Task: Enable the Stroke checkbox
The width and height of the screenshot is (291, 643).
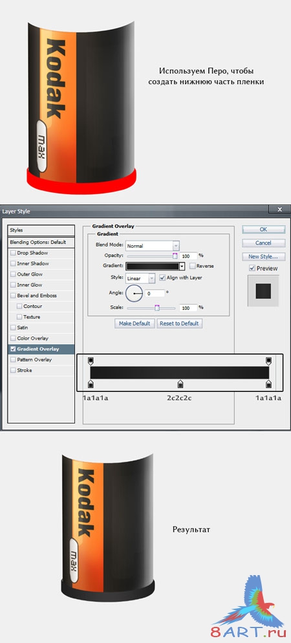Action: coord(13,370)
